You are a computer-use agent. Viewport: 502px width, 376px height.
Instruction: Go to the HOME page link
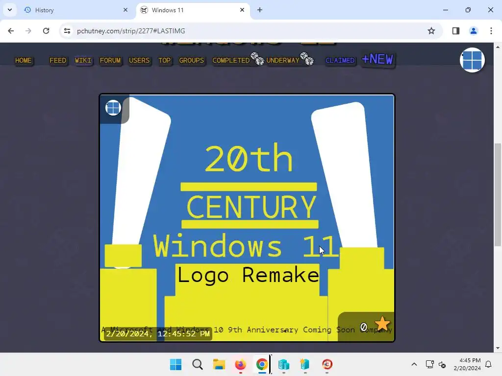tap(24, 60)
